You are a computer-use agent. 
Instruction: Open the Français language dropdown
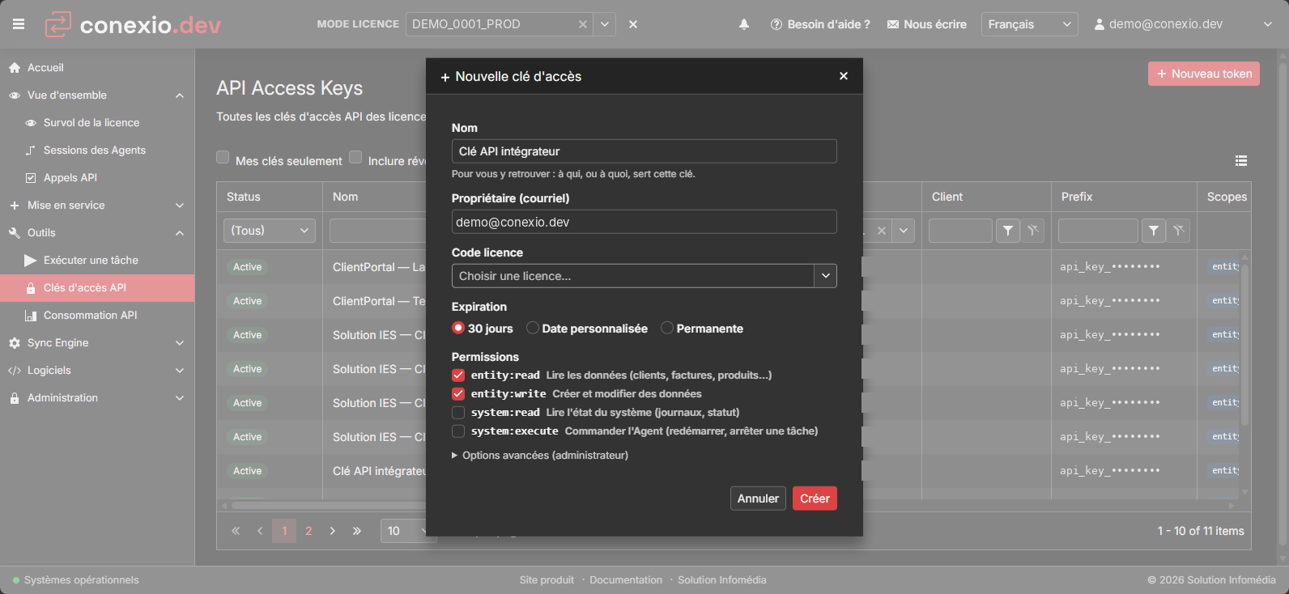click(1029, 24)
